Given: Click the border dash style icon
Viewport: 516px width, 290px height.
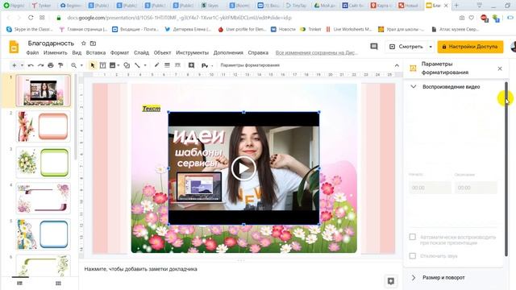Looking at the screenshot, I should coord(177,65).
